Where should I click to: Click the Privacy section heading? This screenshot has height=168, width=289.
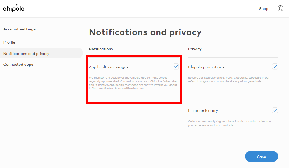point(195,49)
